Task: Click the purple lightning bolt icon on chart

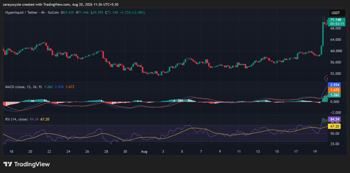Action: [x=326, y=78]
